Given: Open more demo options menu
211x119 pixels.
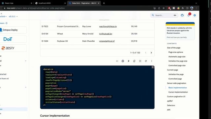Looking at the screenshot, I should point(152,61).
